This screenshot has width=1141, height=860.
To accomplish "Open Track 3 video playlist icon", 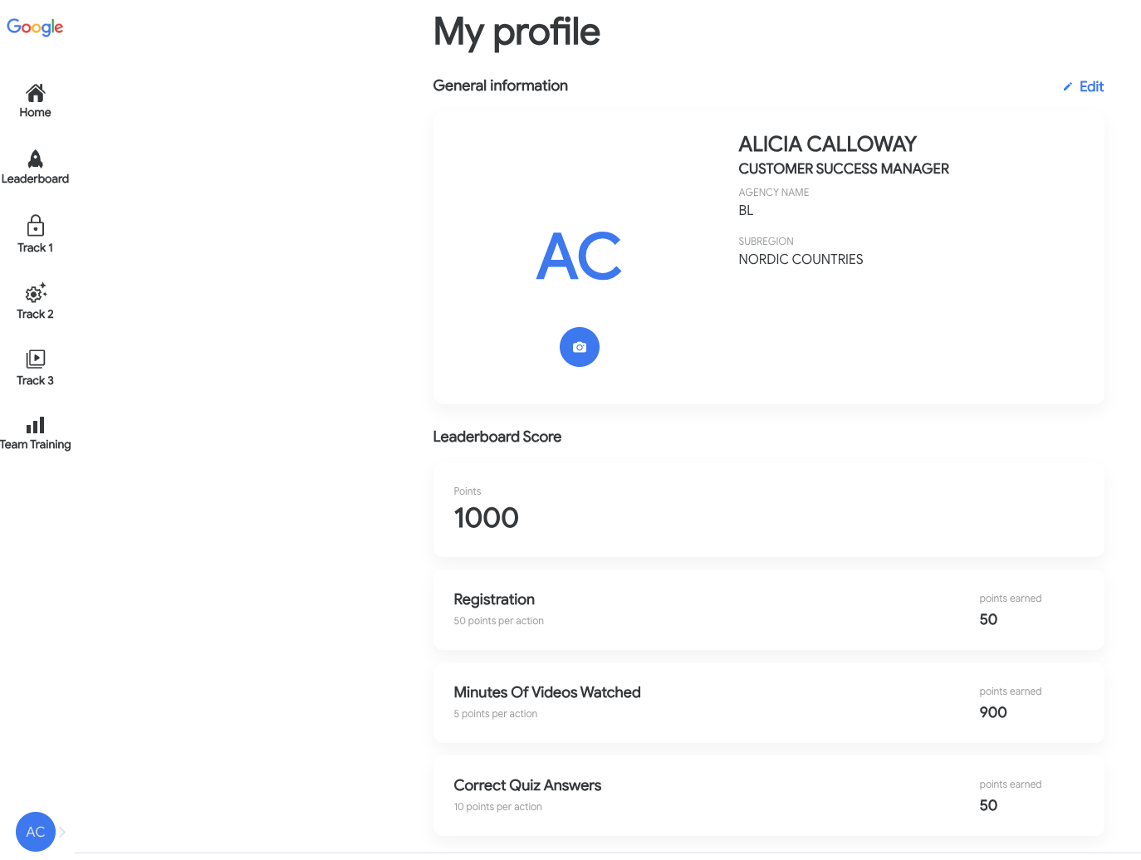I will [x=35, y=359].
